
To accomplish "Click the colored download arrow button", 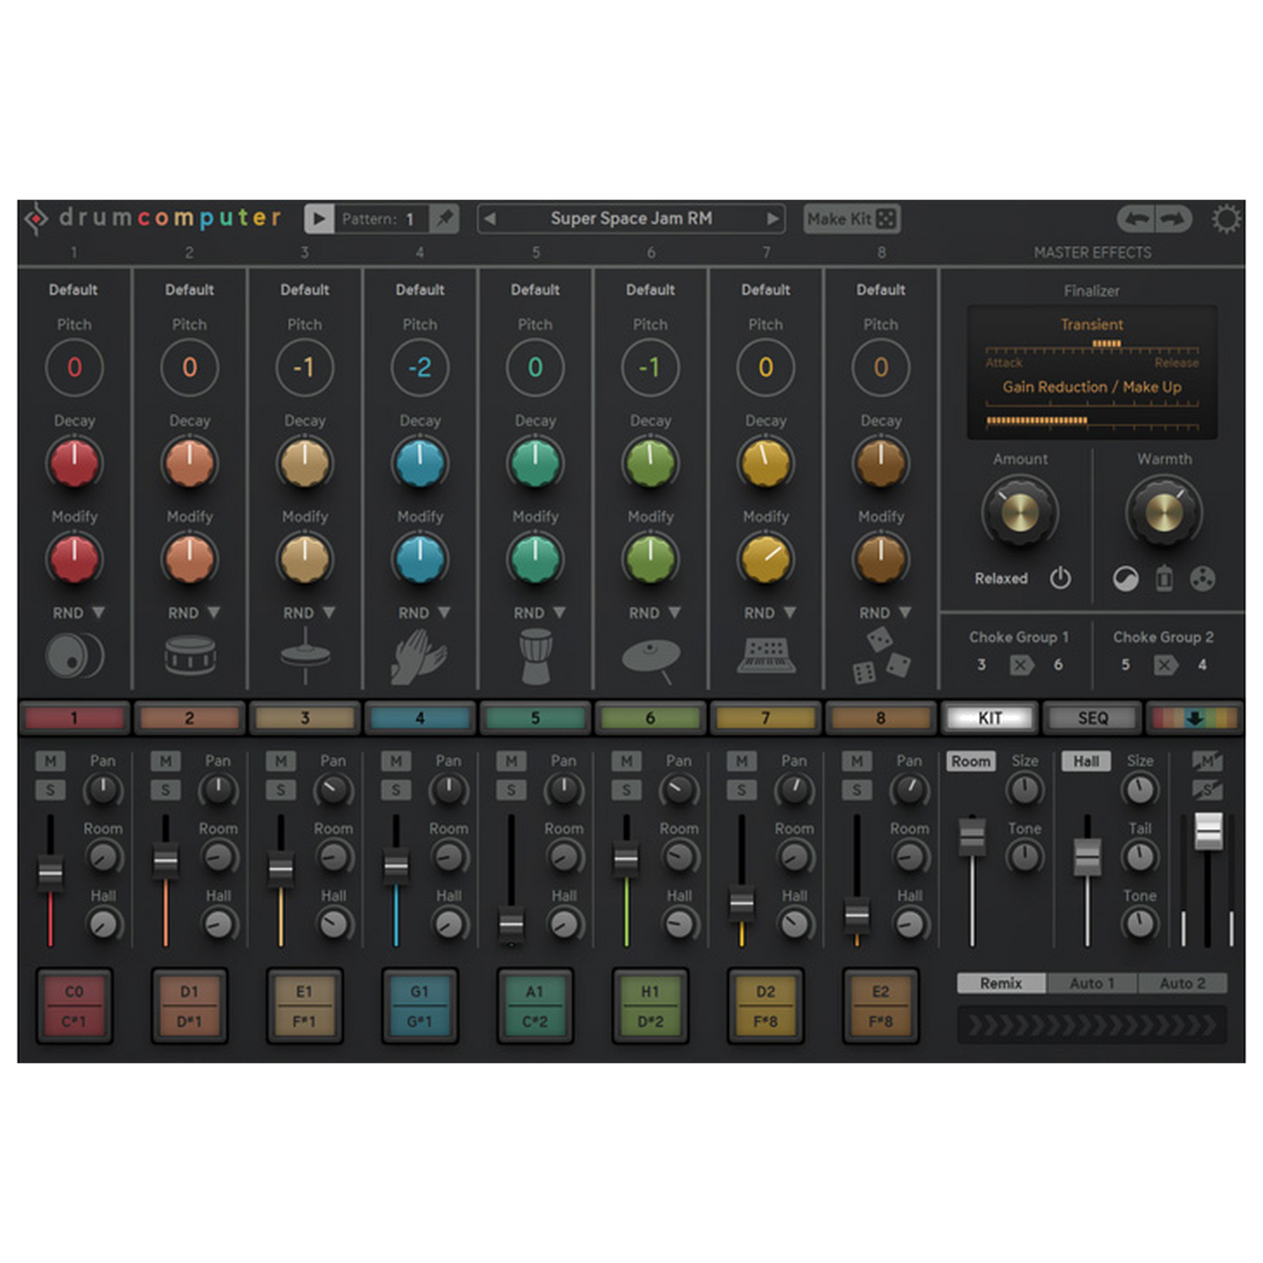I will point(1194,718).
